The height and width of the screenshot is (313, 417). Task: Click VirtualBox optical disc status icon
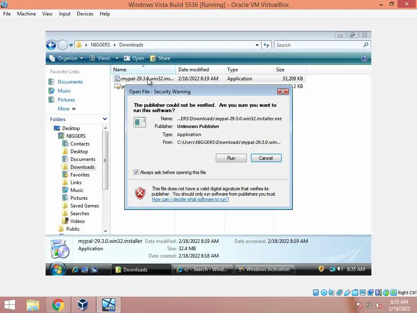(324, 293)
